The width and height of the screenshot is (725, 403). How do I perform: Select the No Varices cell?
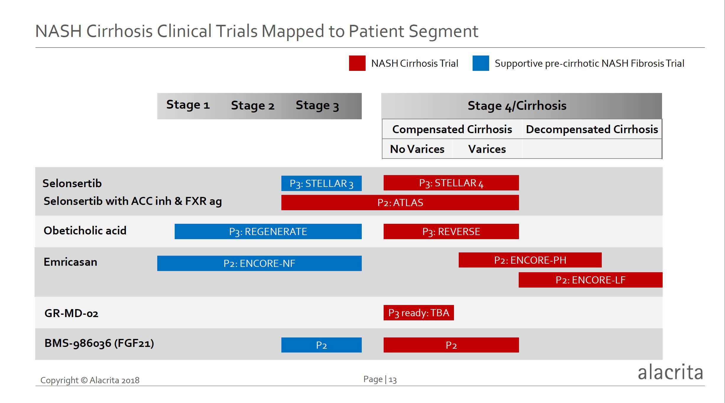click(x=417, y=149)
